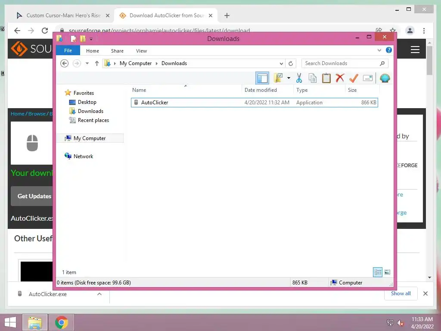Open the View ribbon tab
Screen dimensions: 441x331
pyautogui.click(x=141, y=51)
